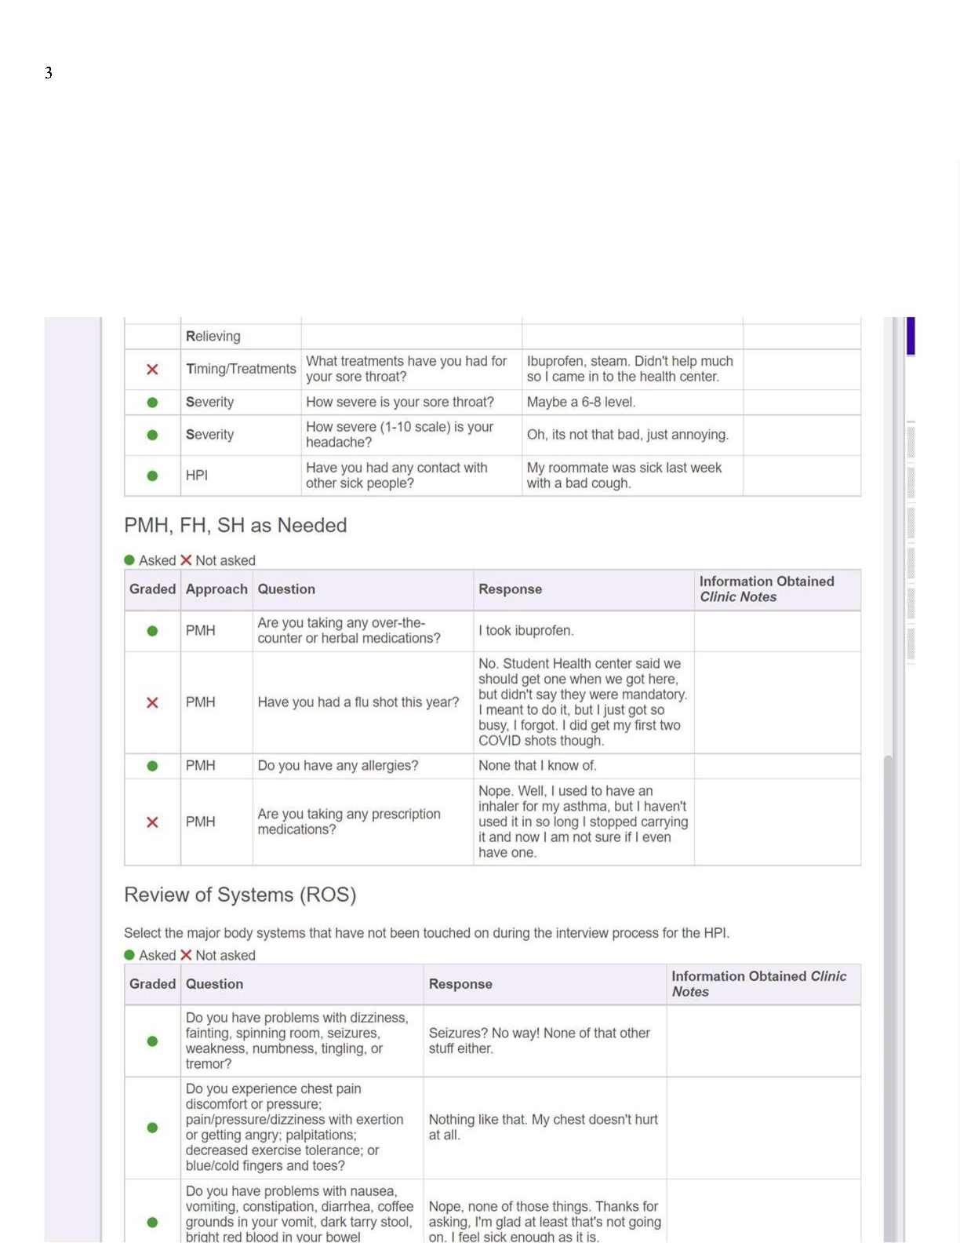Click the gray vertical scrollbar thumb

(889, 997)
